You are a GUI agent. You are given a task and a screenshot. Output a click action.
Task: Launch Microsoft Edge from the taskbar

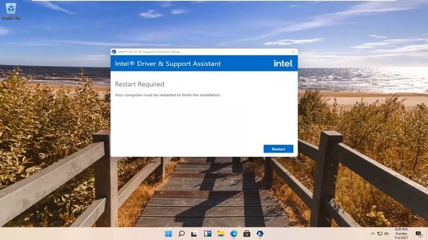click(233, 233)
